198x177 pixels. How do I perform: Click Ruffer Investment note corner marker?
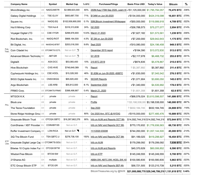[78, 131]
